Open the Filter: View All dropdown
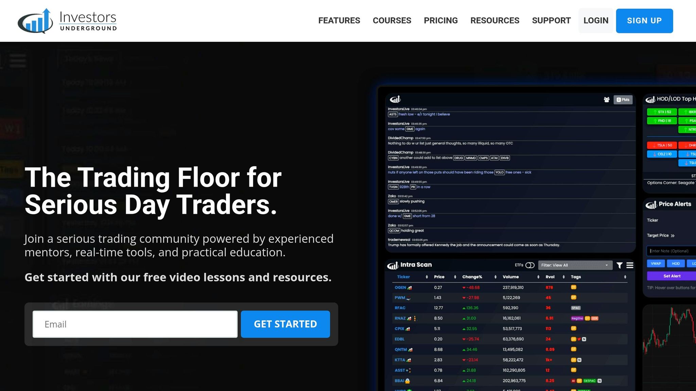This screenshot has height=391, width=696. (x=575, y=265)
